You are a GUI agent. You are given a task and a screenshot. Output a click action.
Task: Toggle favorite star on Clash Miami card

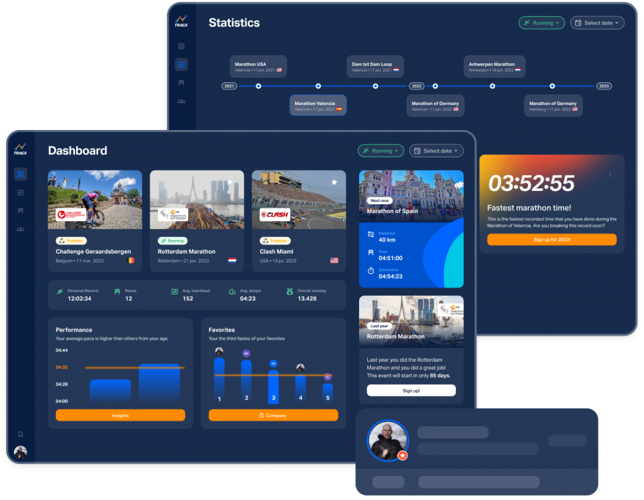tap(335, 182)
